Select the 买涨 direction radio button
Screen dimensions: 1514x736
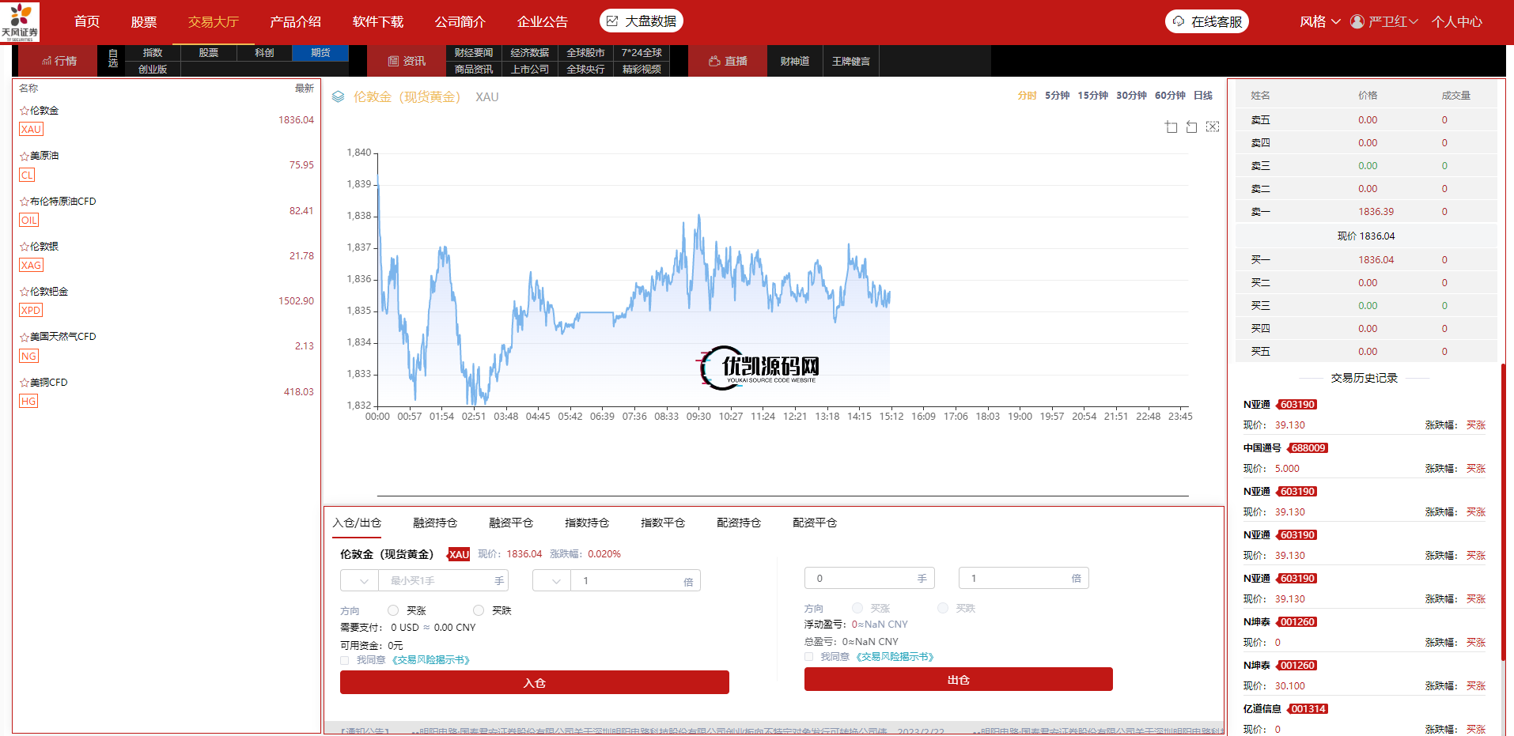(x=393, y=610)
